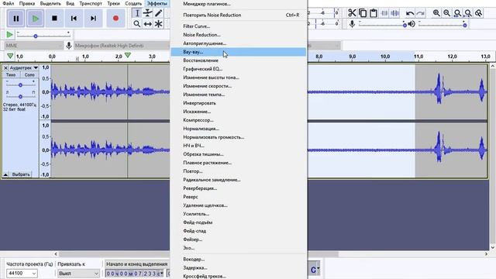
Task: Select the Zoom magnifier tool
Action: pyautogui.click(x=136, y=24)
